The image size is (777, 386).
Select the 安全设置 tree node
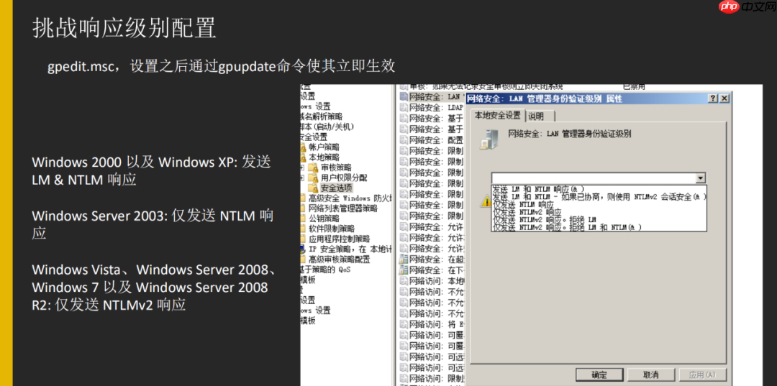tap(314, 137)
